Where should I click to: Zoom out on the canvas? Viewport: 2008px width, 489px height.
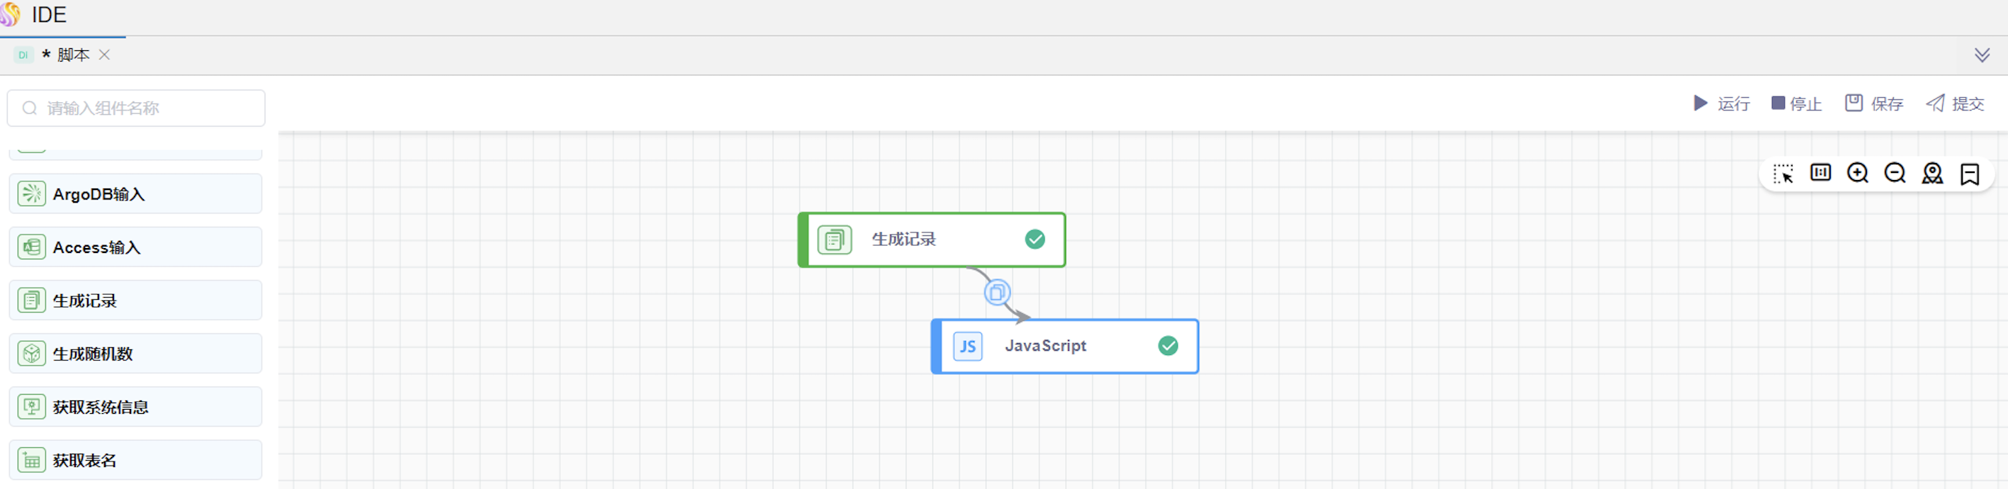click(x=1895, y=172)
